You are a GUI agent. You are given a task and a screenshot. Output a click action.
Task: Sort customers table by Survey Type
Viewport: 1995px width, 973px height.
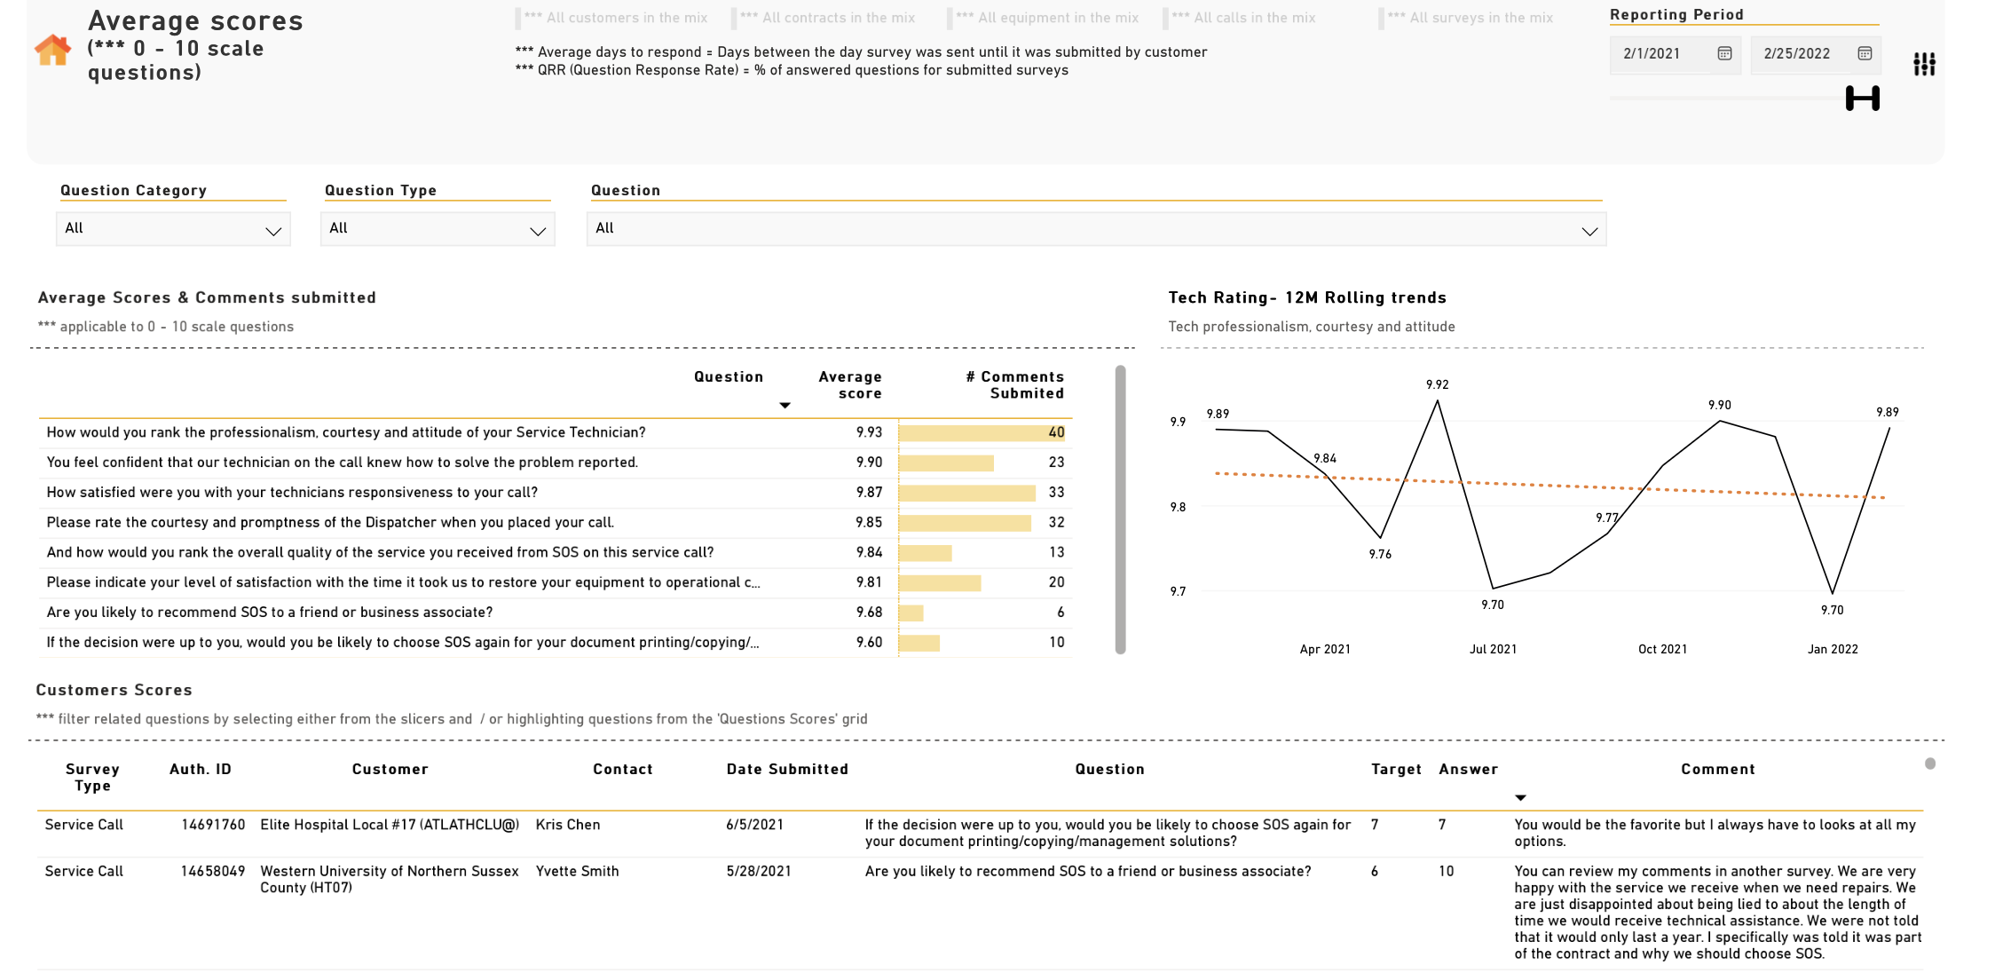(x=92, y=778)
